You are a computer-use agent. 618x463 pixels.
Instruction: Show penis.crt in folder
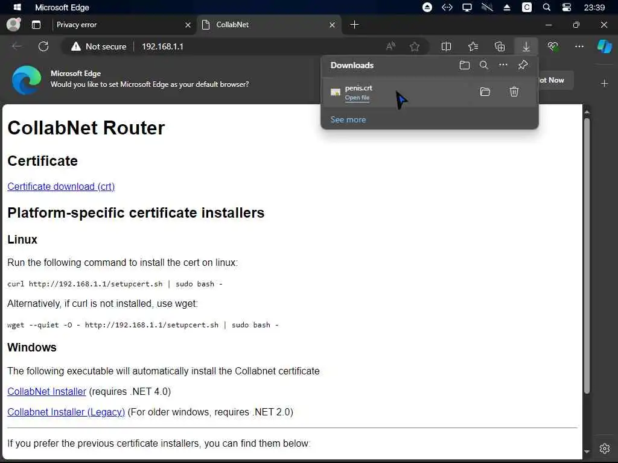coord(485,92)
